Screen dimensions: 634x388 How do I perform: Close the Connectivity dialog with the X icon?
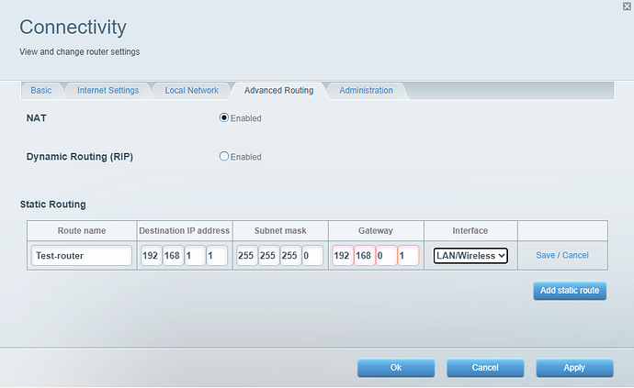click(x=627, y=6)
